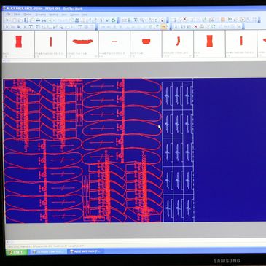This screenshot has height=266, width=266.
Task: Click the Windows Start button
Action: (16, 252)
